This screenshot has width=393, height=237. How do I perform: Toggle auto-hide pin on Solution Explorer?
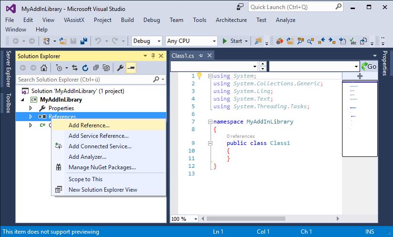pyautogui.click(x=153, y=56)
